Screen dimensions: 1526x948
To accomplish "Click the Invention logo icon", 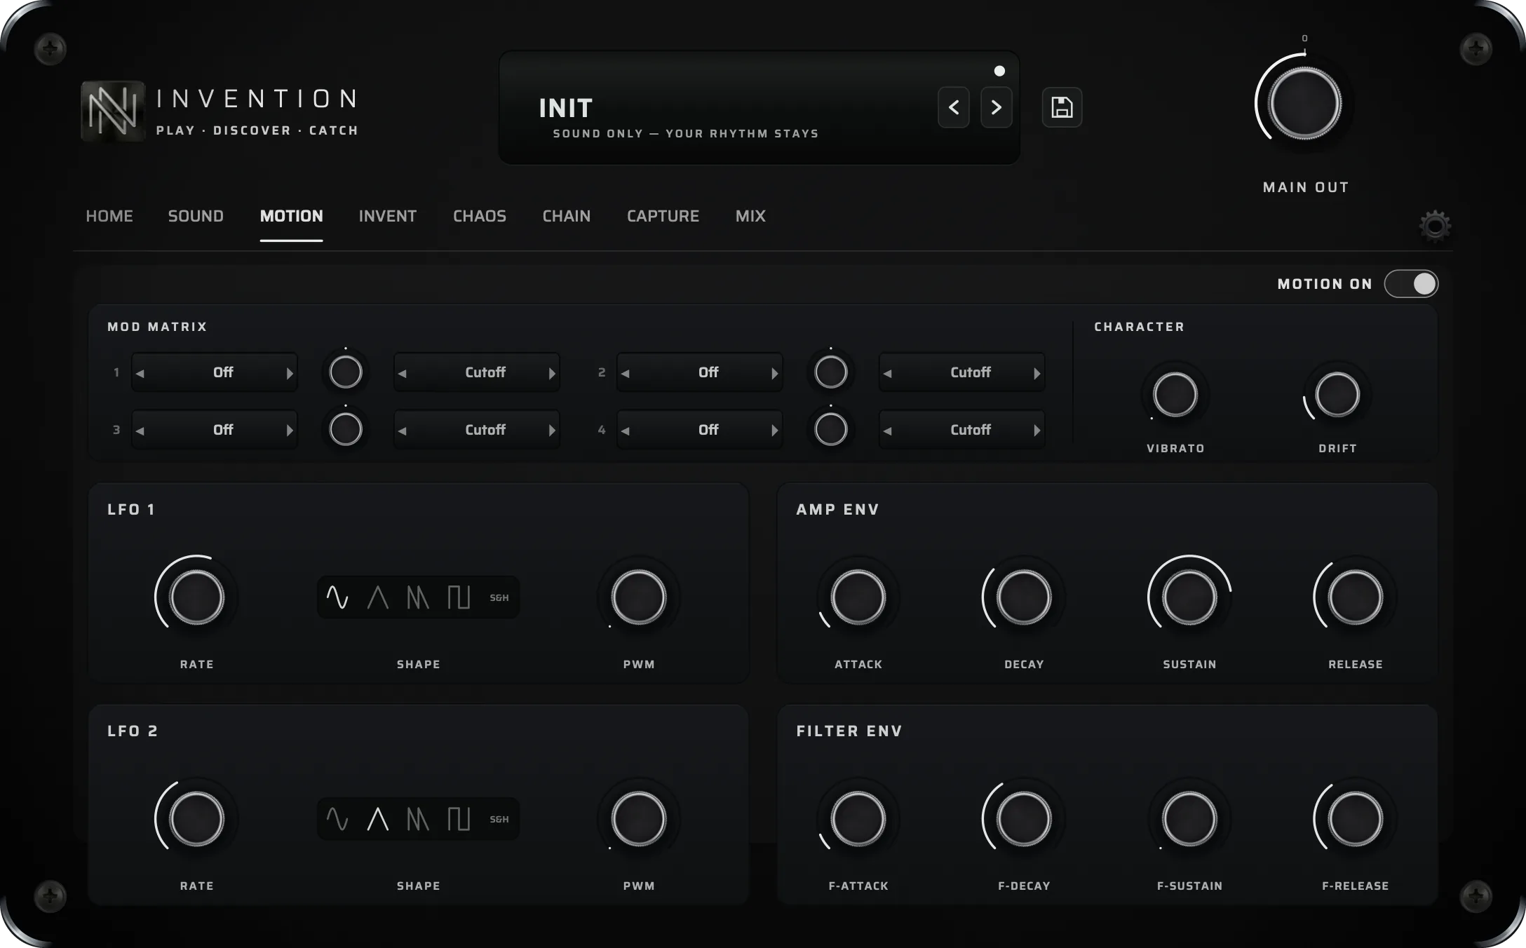I will (113, 111).
